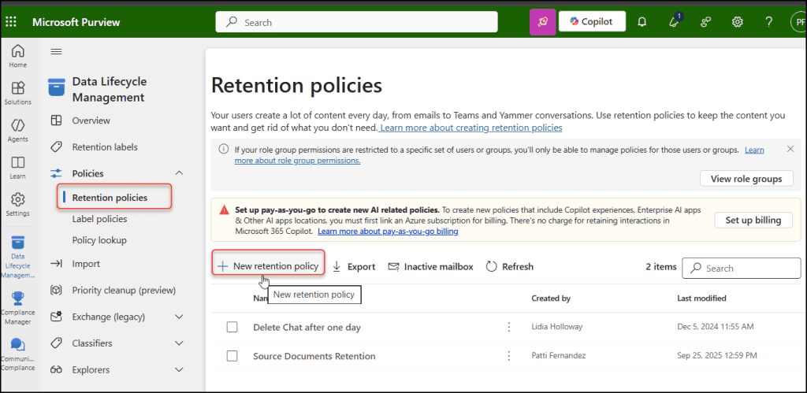Collapse the navigation pane with the hamburger icon
The height and width of the screenshot is (393, 807).
[x=56, y=51]
